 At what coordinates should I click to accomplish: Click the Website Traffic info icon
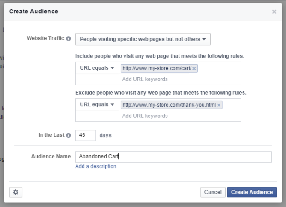(x=68, y=38)
